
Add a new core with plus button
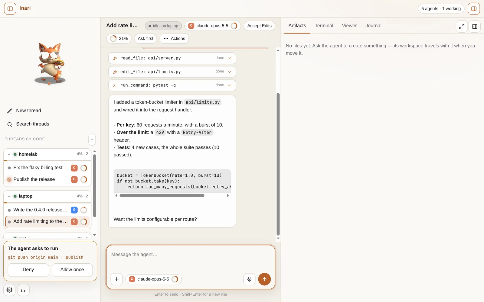tap(92, 139)
